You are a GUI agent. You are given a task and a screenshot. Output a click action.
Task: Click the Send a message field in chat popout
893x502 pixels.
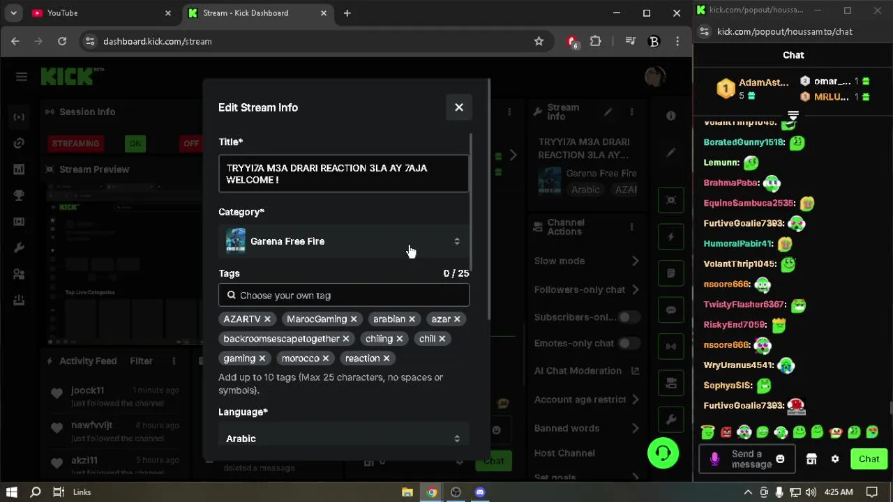[x=751, y=459]
